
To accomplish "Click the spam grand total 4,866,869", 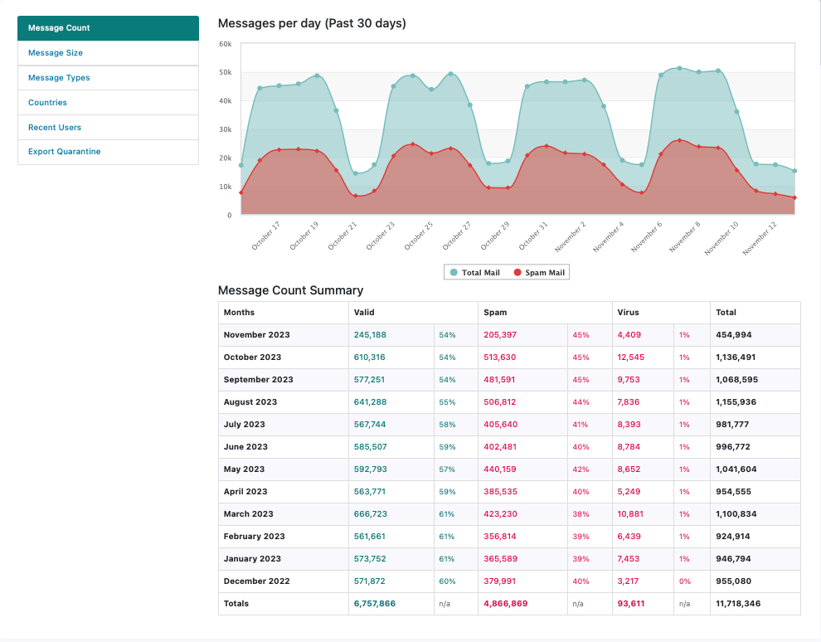I will point(506,603).
